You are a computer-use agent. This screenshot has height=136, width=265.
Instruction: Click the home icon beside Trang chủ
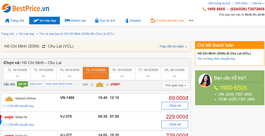[7, 21]
